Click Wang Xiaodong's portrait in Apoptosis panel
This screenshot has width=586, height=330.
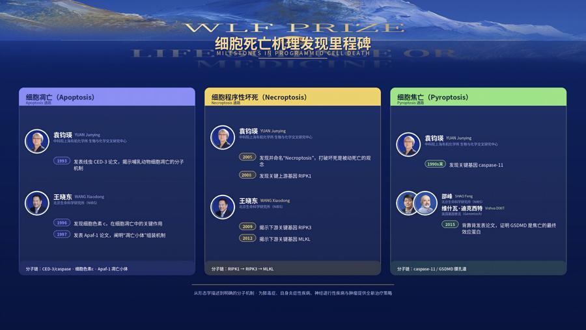[x=37, y=203]
